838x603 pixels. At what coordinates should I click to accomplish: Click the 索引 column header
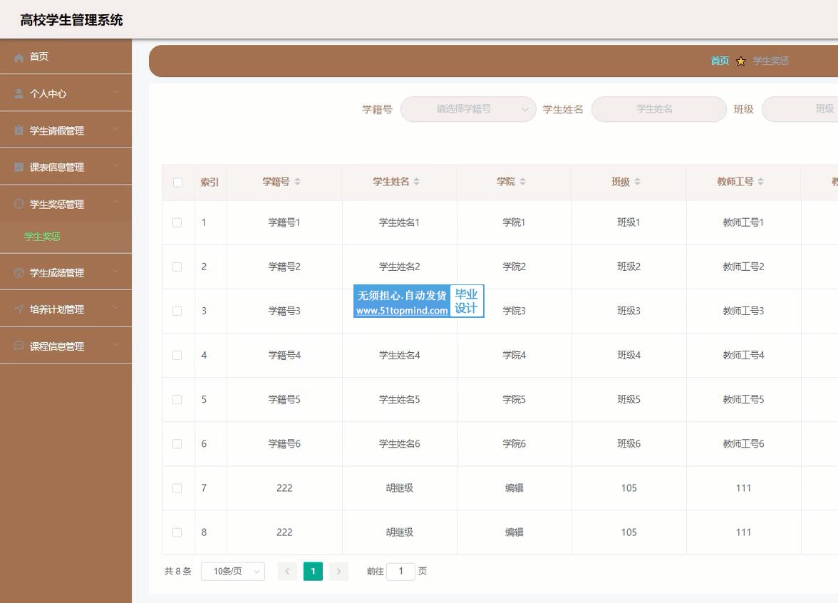[x=209, y=182]
